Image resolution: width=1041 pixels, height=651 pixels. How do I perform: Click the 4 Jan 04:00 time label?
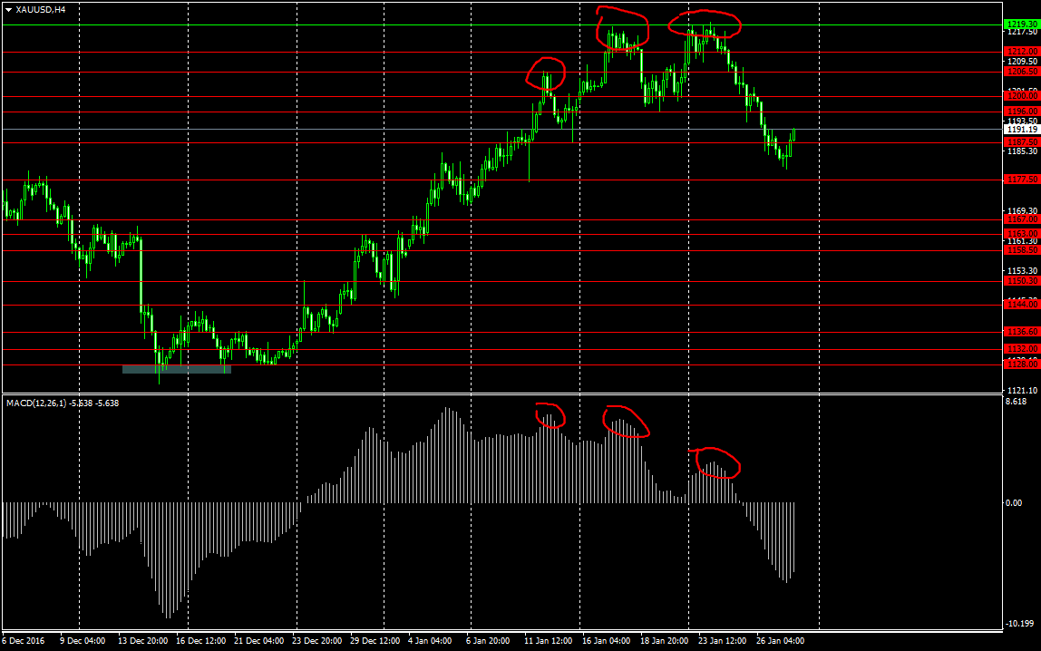pos(430,641)
